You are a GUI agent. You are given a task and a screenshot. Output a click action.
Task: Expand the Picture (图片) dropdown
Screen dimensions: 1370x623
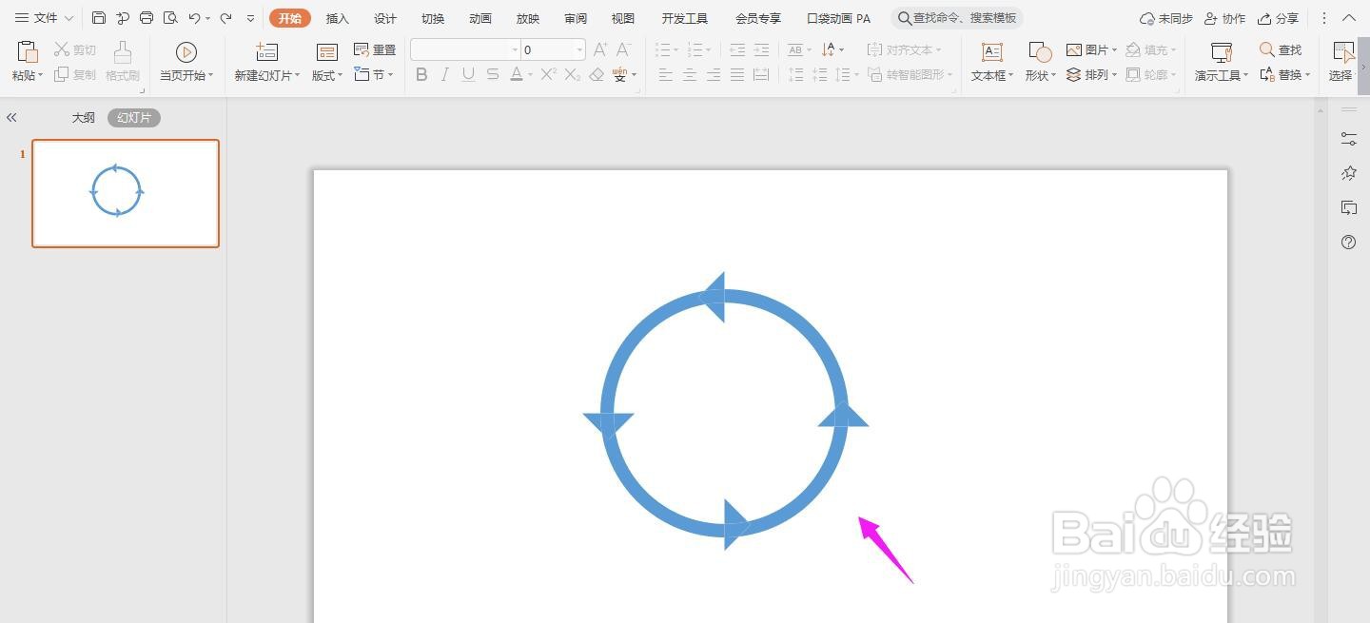click(x=1090, y=49)
